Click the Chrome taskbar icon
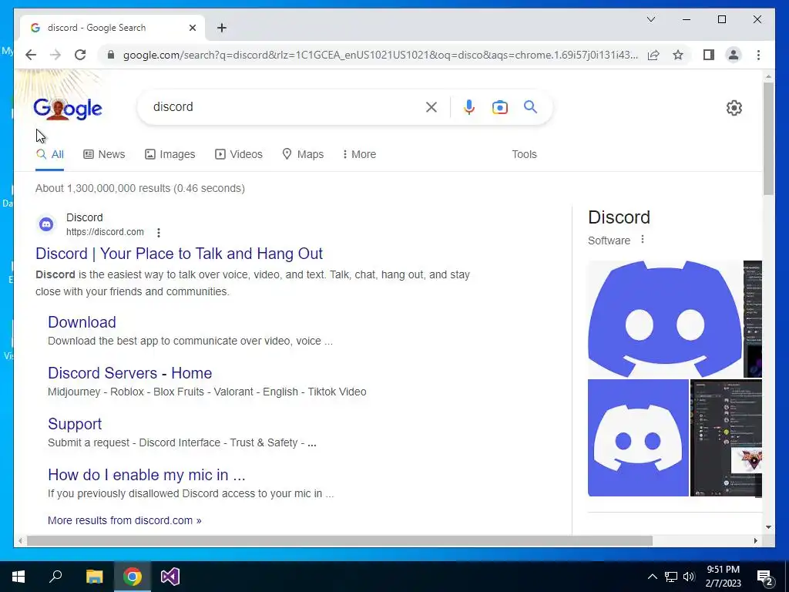This screenshot has width=789, height=592. (x=133, y=577)
